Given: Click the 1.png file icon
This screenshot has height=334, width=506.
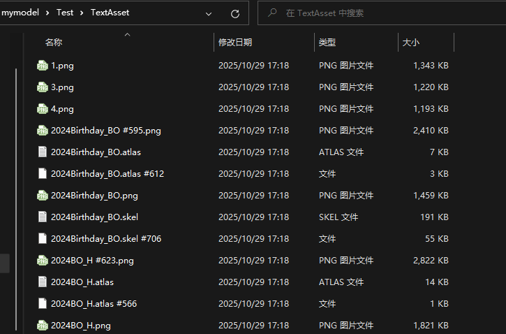Looking at the screenshot, I should click(x=43, y=66).
